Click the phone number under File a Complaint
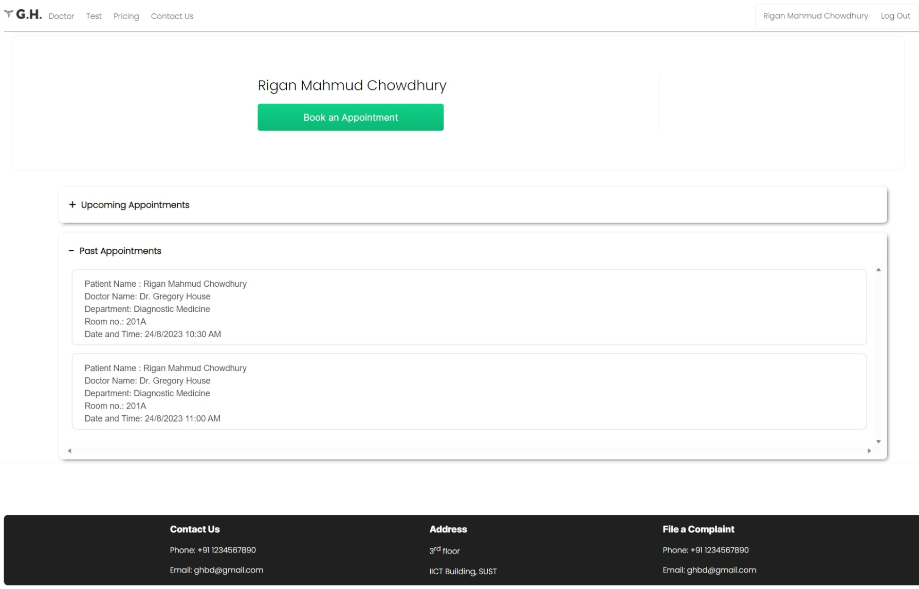Screen dimensions: 919x589 pos(705,550)
